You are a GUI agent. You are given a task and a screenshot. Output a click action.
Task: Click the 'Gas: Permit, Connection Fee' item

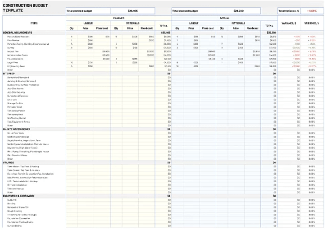(28, 178)
